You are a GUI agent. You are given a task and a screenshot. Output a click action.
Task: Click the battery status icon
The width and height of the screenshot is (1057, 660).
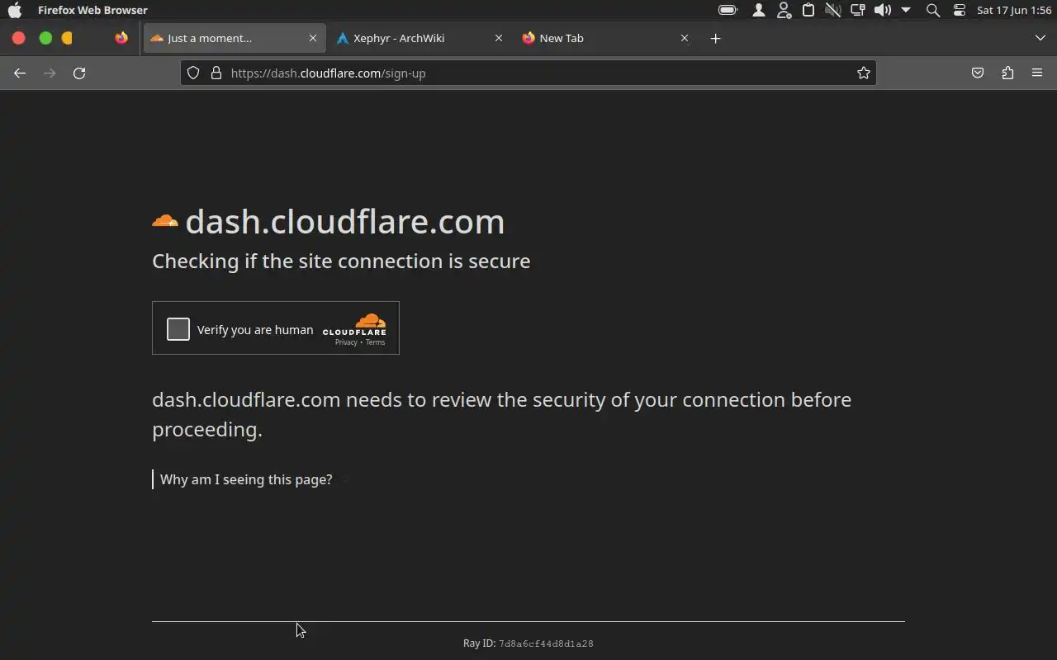(728, 10)
